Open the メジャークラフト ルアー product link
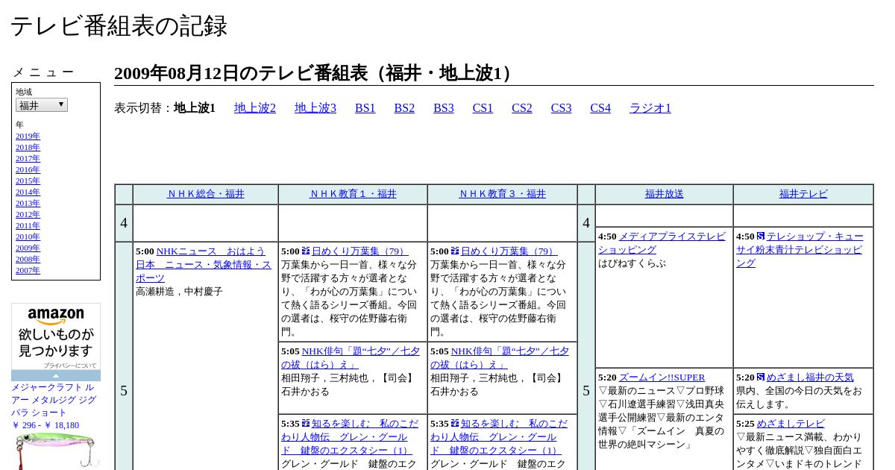Viewport: 895px width, 470px height. tap(54, 400)
